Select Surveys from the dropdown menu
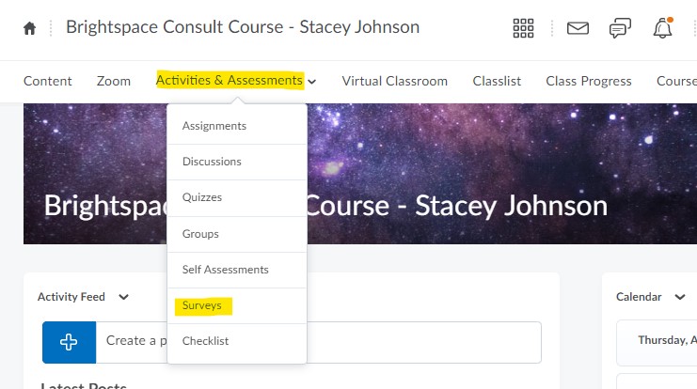 (202, 305)
